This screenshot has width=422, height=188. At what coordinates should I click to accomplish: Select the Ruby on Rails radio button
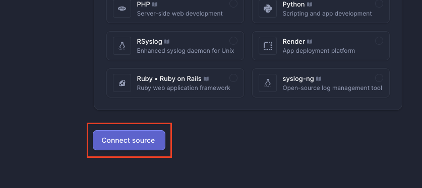233,78
